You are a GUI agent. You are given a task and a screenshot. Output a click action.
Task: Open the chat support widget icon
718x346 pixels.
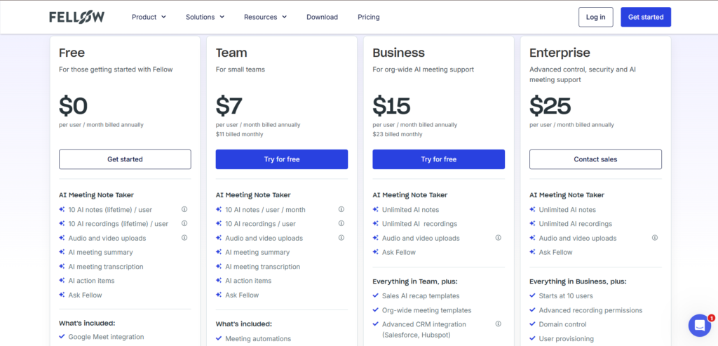[699, 325]
